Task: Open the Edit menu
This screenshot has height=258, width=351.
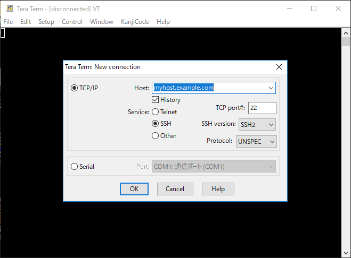Action: pyautogui.click(x=26, y=22)
